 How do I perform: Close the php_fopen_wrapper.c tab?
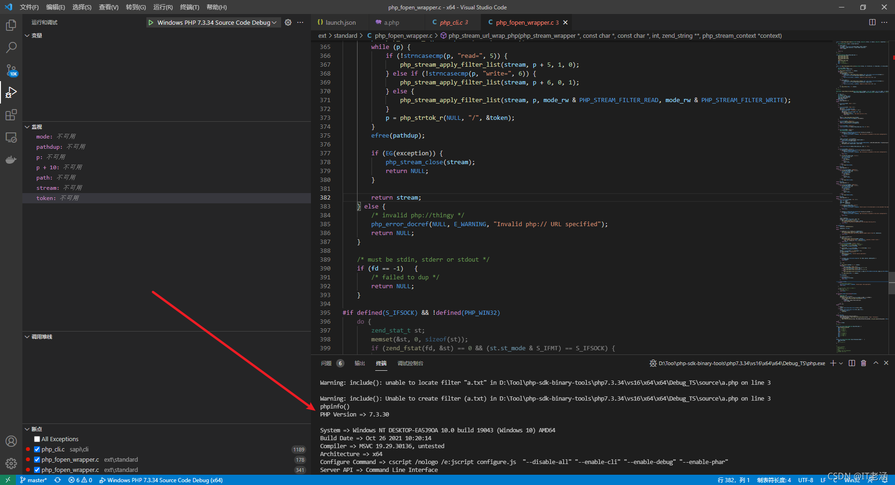coord(565,22)
